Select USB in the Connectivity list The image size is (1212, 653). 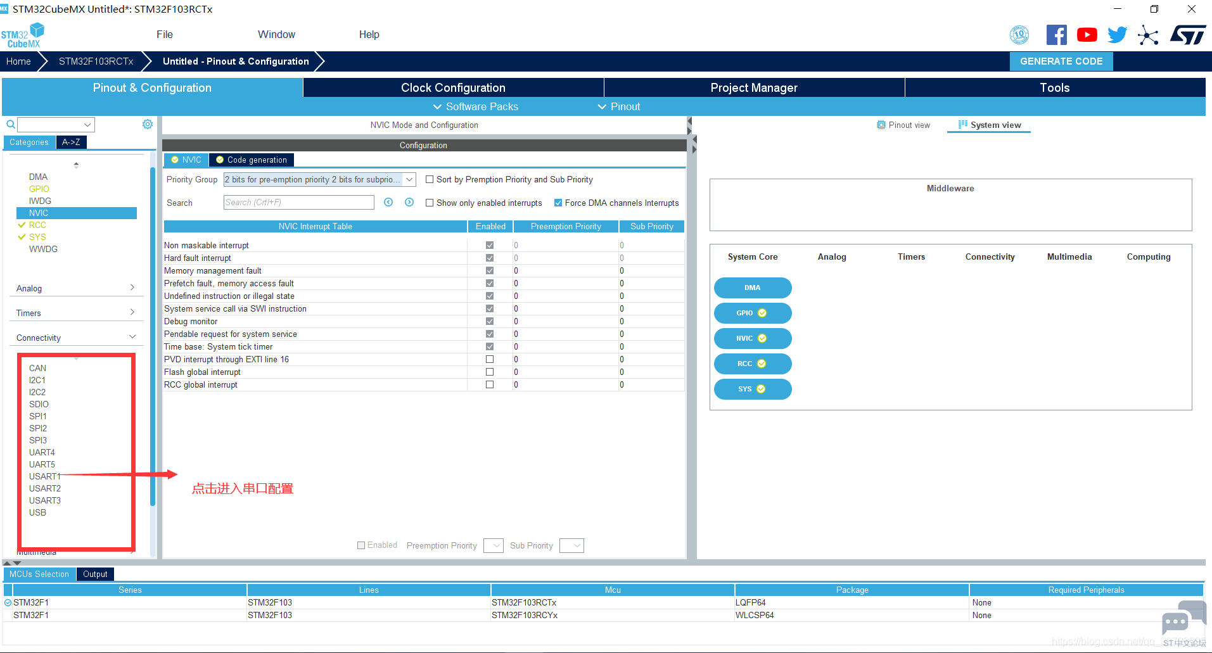click(37, 512)
